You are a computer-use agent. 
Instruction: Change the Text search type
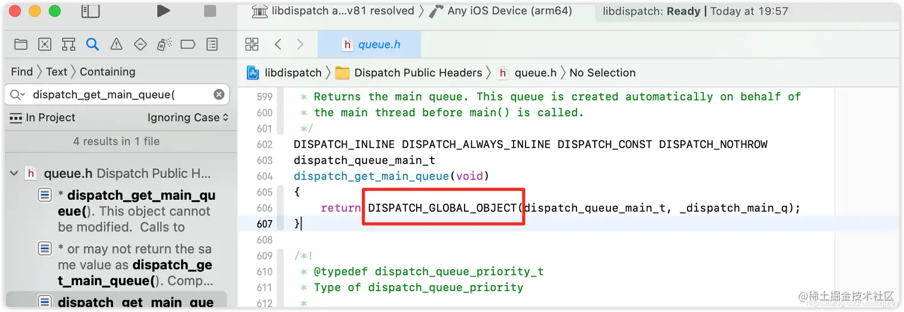click(57, 72)
